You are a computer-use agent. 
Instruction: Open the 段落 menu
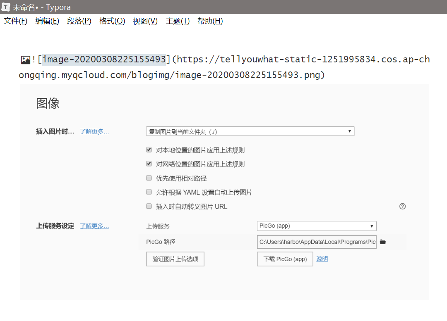79,21
